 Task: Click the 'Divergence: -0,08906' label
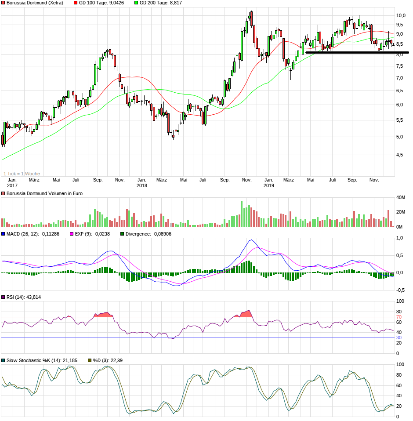tap(149, 234)
